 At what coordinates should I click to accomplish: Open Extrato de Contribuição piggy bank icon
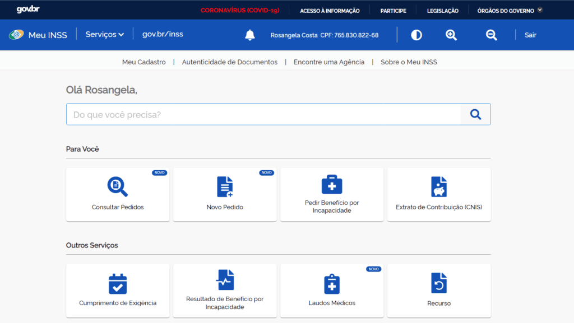point(439,186)
